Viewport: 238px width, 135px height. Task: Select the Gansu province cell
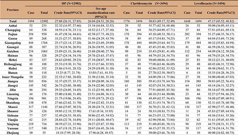point(13,38)
